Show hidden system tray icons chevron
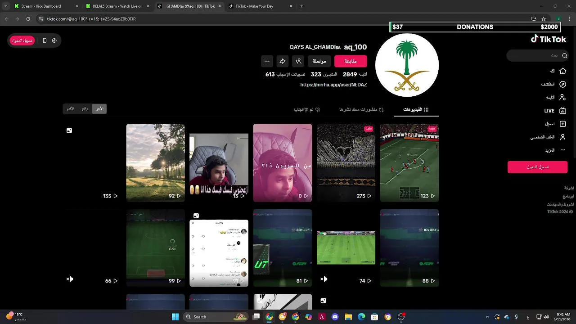Image resolution: width=576 pixels, height=324 pixels. (x=487, y=317)
